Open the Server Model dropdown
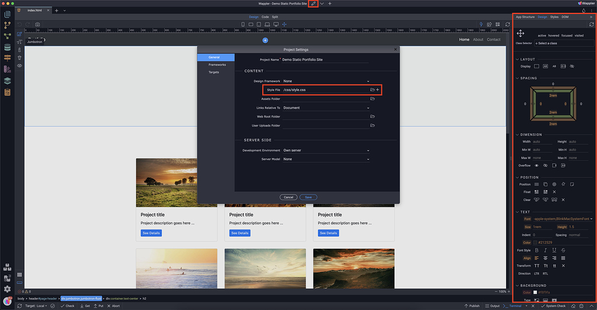The height and width of the screenshot is (310, 597). point(326,159)
